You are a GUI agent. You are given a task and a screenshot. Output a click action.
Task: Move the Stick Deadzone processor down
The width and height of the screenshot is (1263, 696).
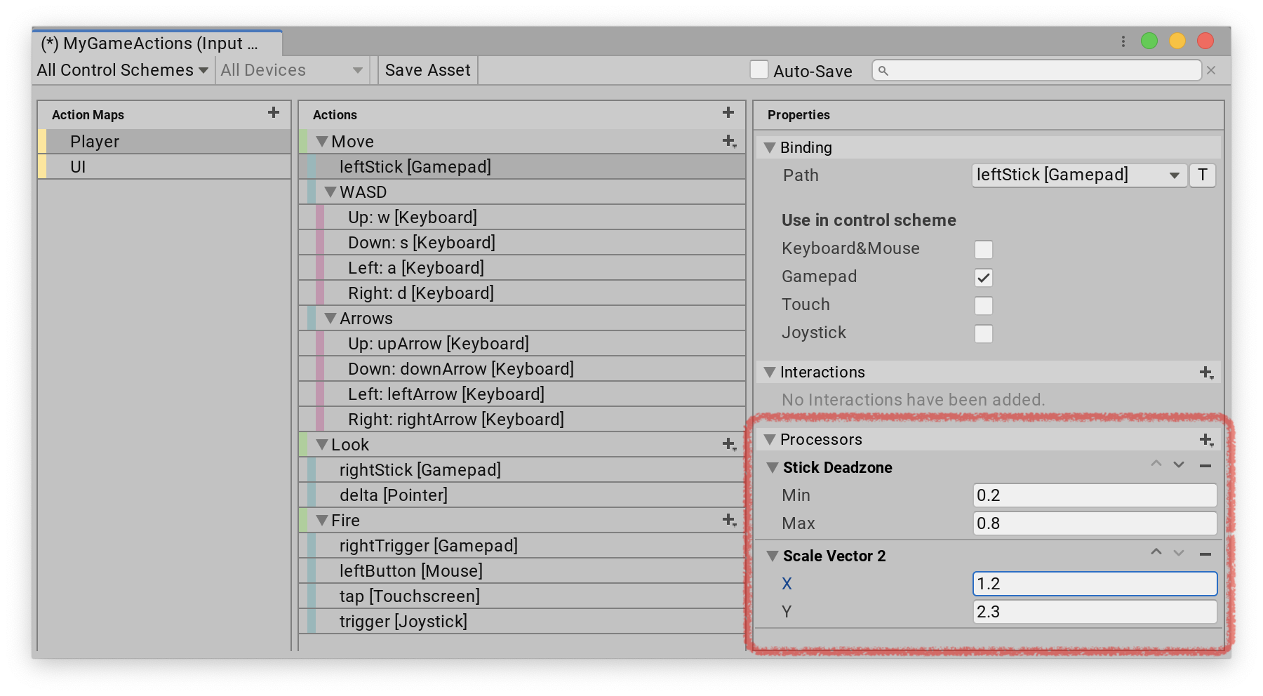click(1177, 464)
